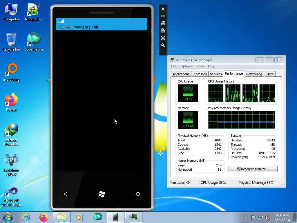Select the LeoMoon CPU-V icon
Screen dimensions: 297x223
[11, 165]
